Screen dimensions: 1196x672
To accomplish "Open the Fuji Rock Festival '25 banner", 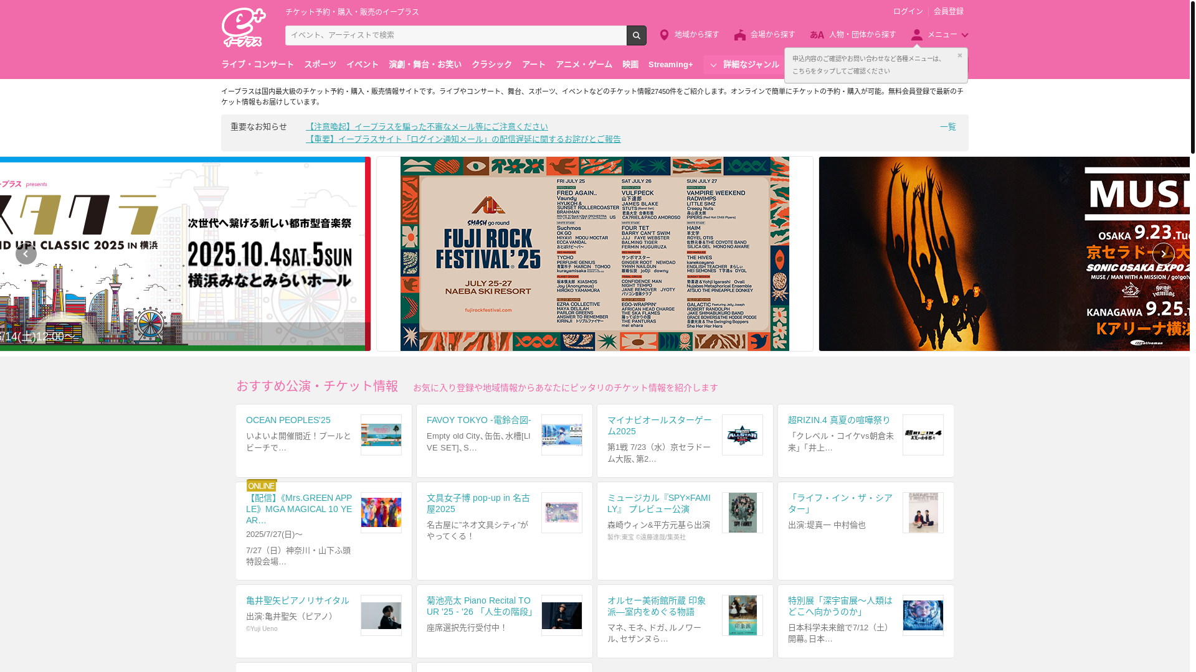I will [595, 254].
